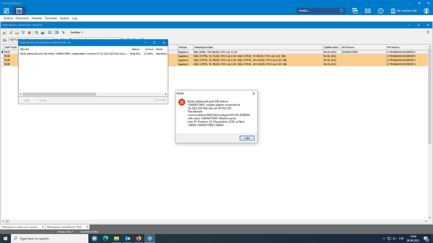Toggle the Drukāt checkbox
Screen dimensions: 433x243
tap(156, 100)
